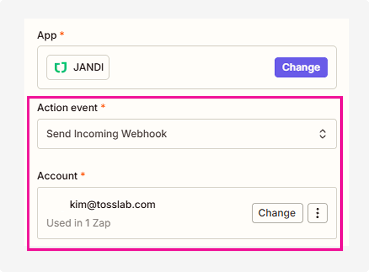369x272 pixels.
Task: Click empty space inside the App box
Action: pyautogui.click(x=191, y=68)
